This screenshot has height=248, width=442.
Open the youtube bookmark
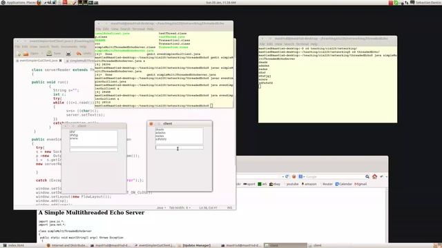[x=292, y=184]
